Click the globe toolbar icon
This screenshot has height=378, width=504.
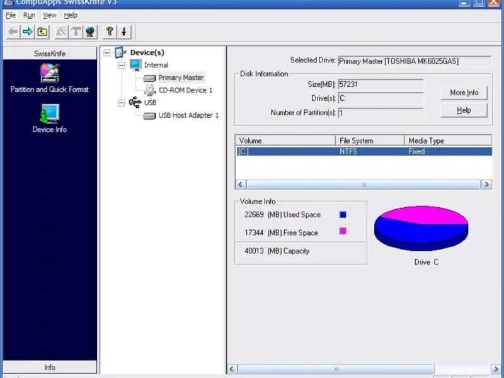coord(90,32)
